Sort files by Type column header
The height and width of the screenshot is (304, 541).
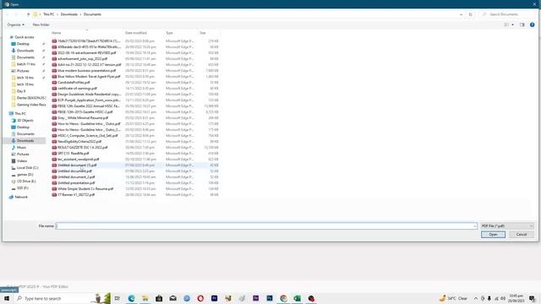click(x=169, y=33)
